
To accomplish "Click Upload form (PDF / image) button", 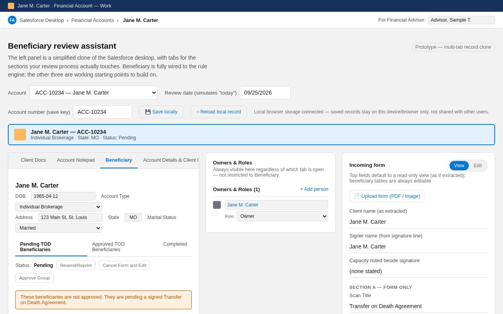I will click(387, 196).
